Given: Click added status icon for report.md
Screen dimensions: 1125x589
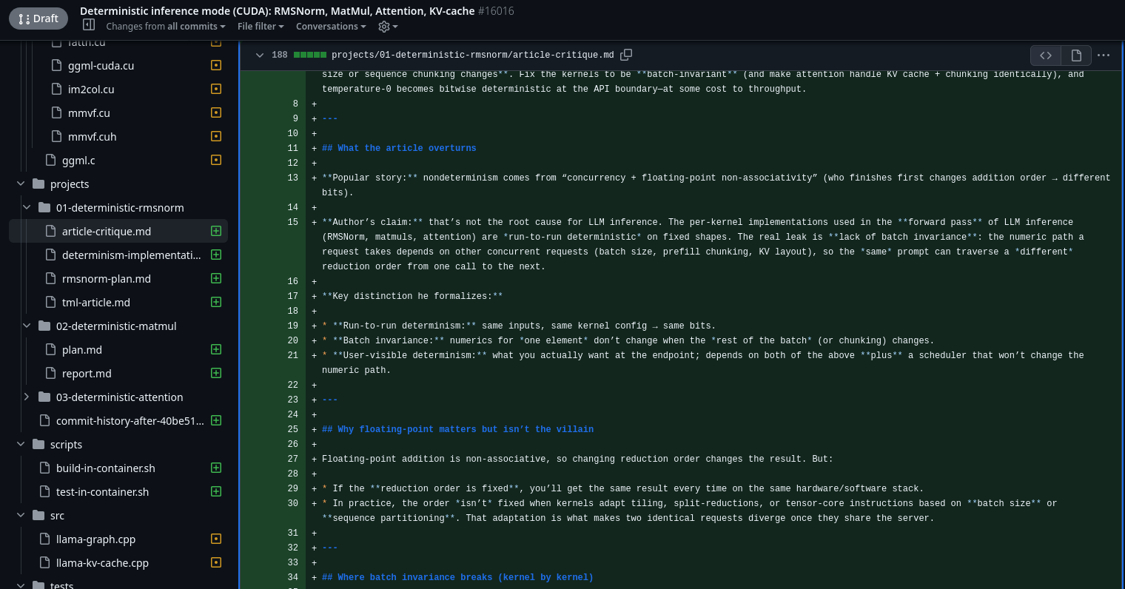Looking at the screenshot, I should click(216, 374).
